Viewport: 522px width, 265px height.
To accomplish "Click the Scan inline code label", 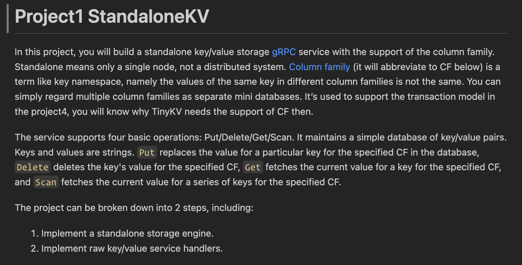I will (x=46, y=182).
